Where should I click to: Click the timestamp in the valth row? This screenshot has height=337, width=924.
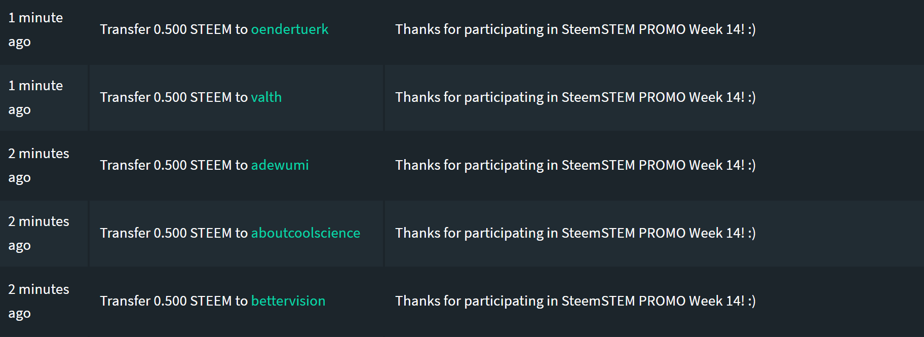tap(35, 98)
